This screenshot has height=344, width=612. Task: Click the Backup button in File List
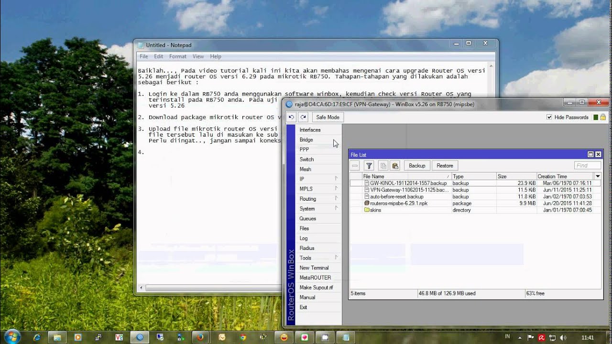[x=417, y=166]
